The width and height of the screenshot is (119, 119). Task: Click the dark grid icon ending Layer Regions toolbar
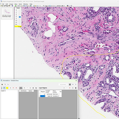76,88
